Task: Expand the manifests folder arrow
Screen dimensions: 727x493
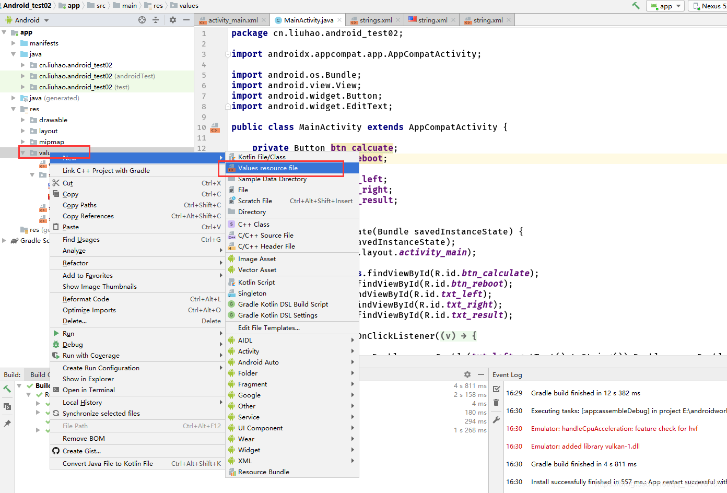Action: (x=14, y=43)
